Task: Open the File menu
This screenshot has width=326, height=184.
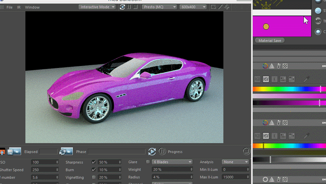Action: (10, 7)
